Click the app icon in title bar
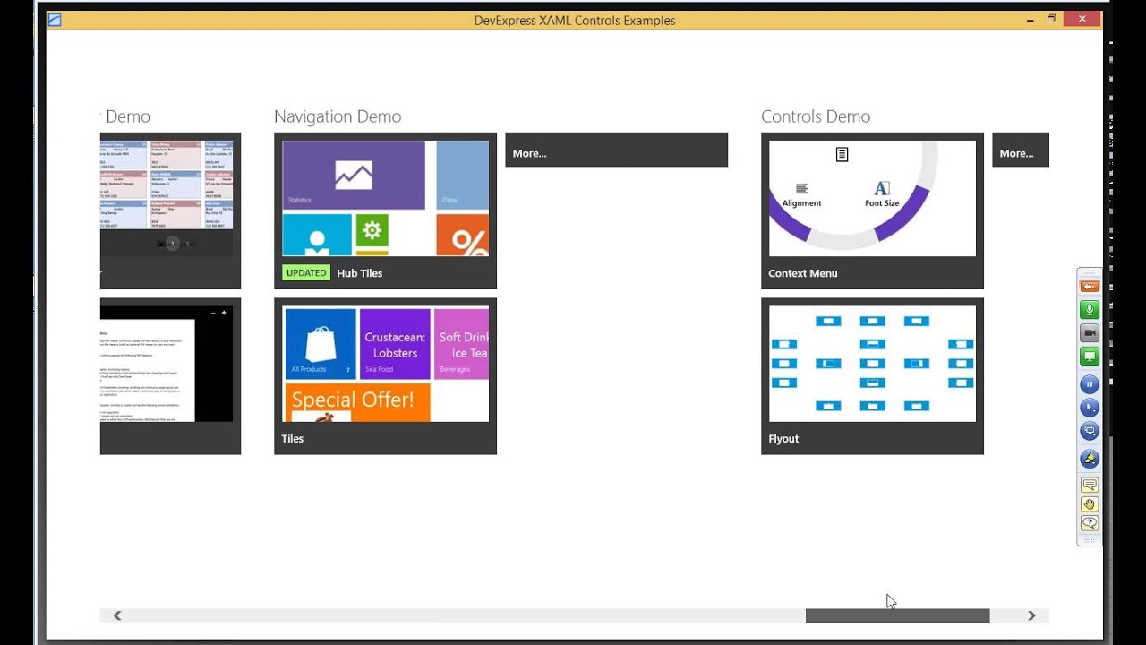This screenshot has height=645, width=1146. (55, 20)
